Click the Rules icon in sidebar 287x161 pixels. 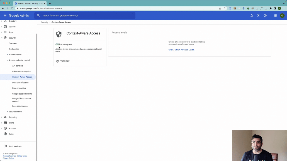point(5,134)
